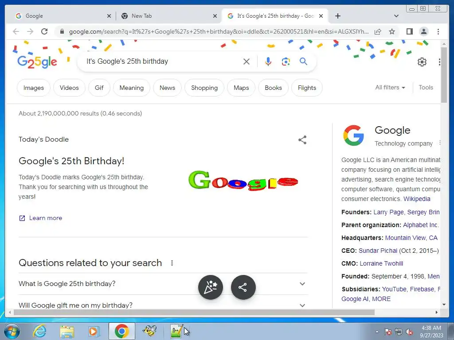This screenshot has height=340, width=454.
Task: Start voice search with the microphone
Action: [268, 61]
